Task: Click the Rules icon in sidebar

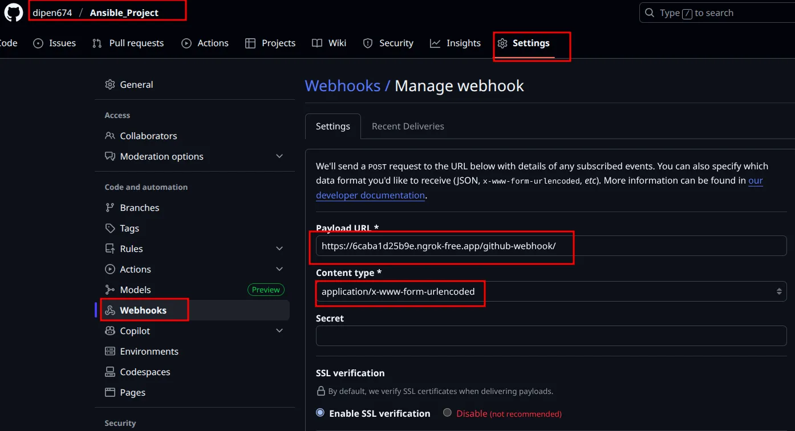Action: (110, 249)
